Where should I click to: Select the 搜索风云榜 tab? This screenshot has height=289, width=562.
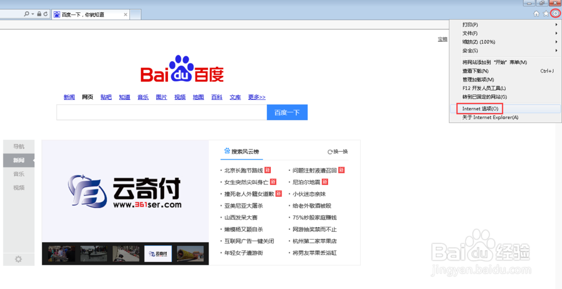[x=242, y=152]
